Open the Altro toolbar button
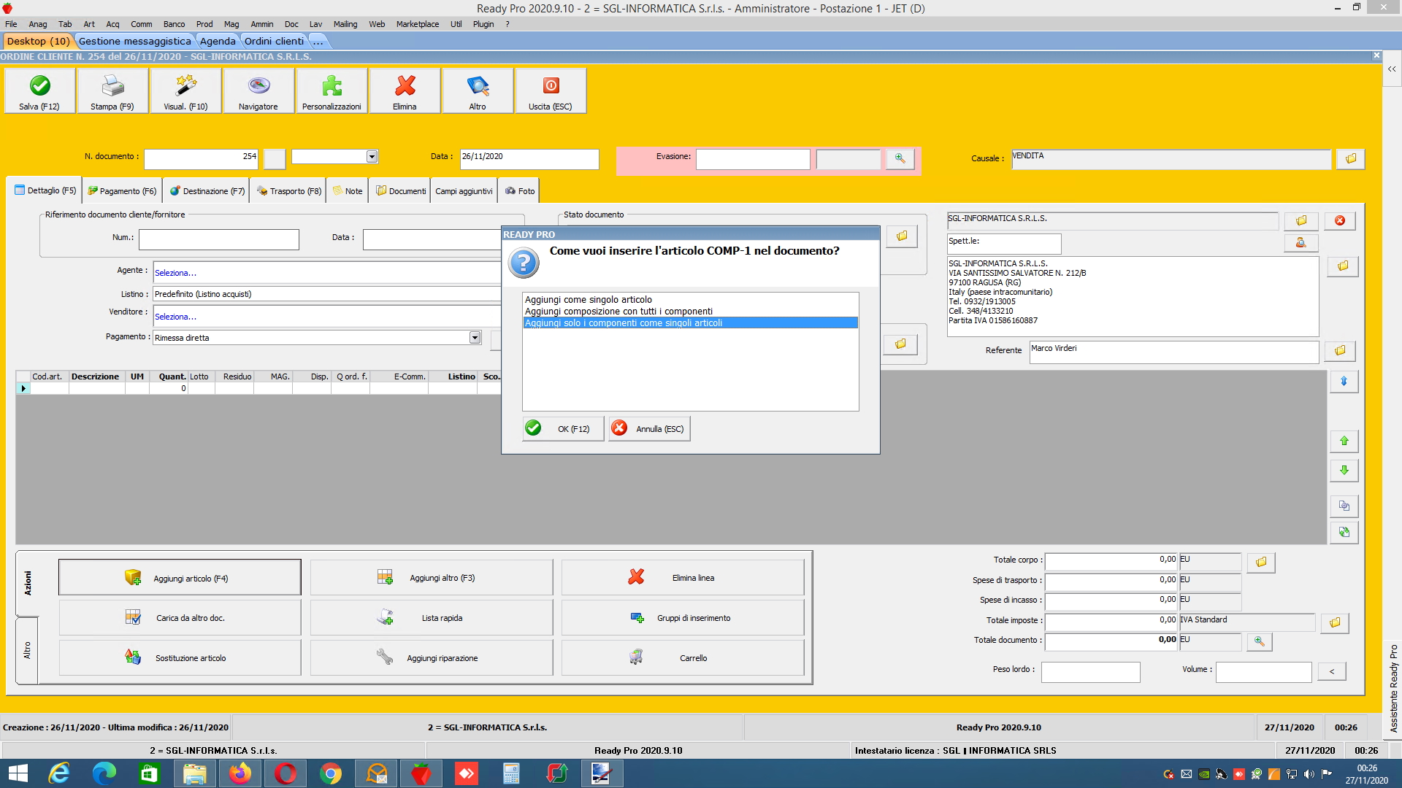Image resolution: width=1402 pixels, height=788 pixels. (478, 90)
